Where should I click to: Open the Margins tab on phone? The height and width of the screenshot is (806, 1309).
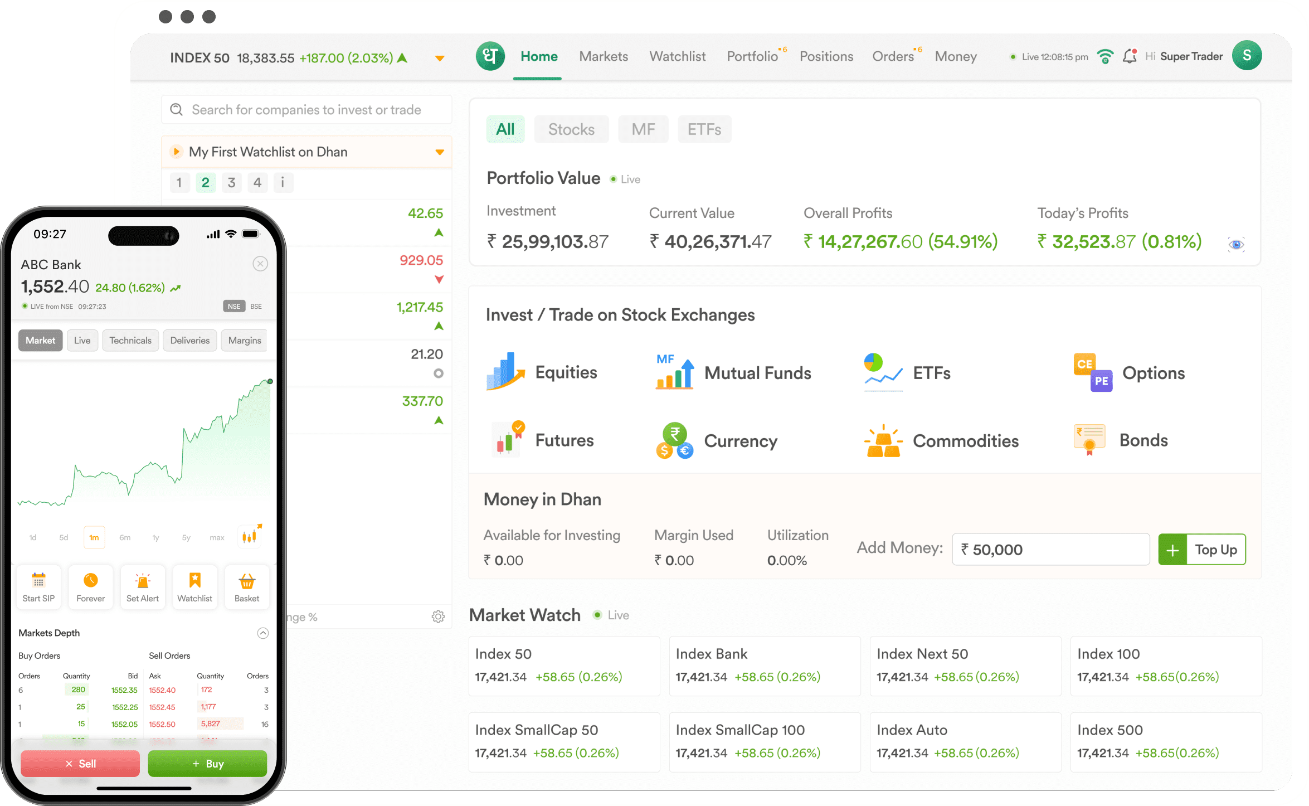click(244, 340)
